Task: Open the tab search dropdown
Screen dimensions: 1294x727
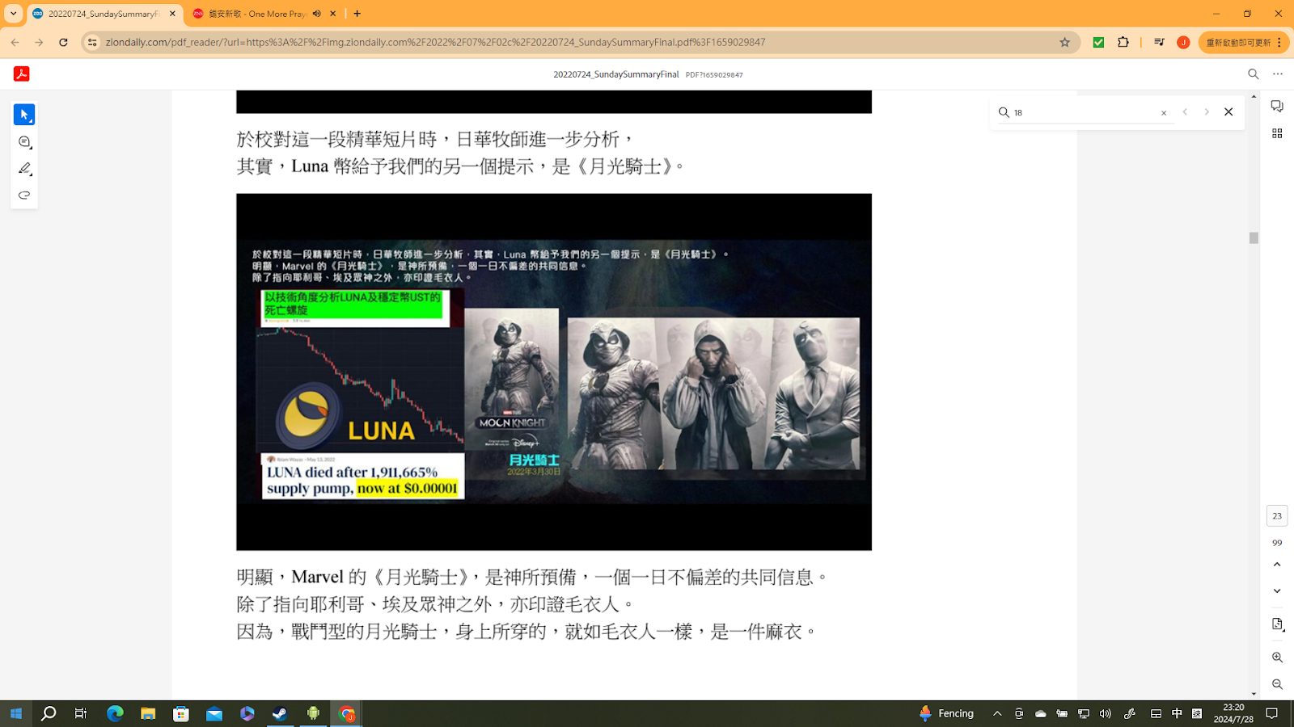Action: point(13,14)
